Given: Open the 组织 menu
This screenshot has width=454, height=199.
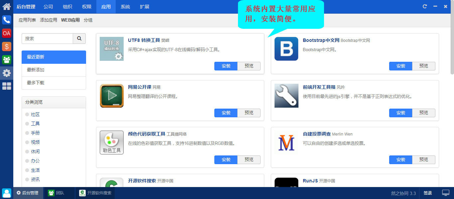Looking at the screenshot, I should tap(67, 7).
